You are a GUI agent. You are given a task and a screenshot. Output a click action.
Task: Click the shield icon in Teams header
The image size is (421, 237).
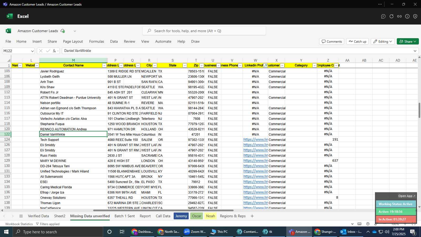[415, 16]
